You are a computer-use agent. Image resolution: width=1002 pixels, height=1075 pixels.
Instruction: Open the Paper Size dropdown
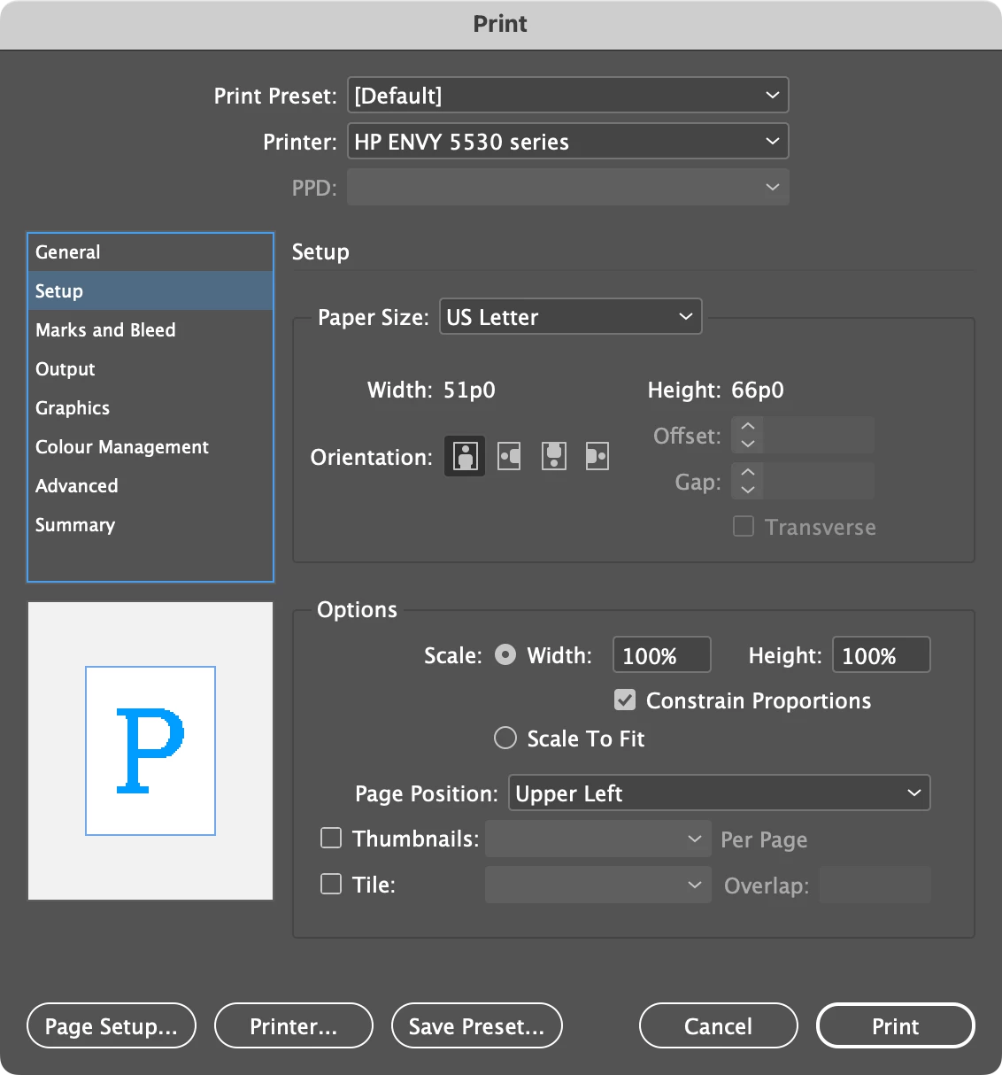[571, 316]
